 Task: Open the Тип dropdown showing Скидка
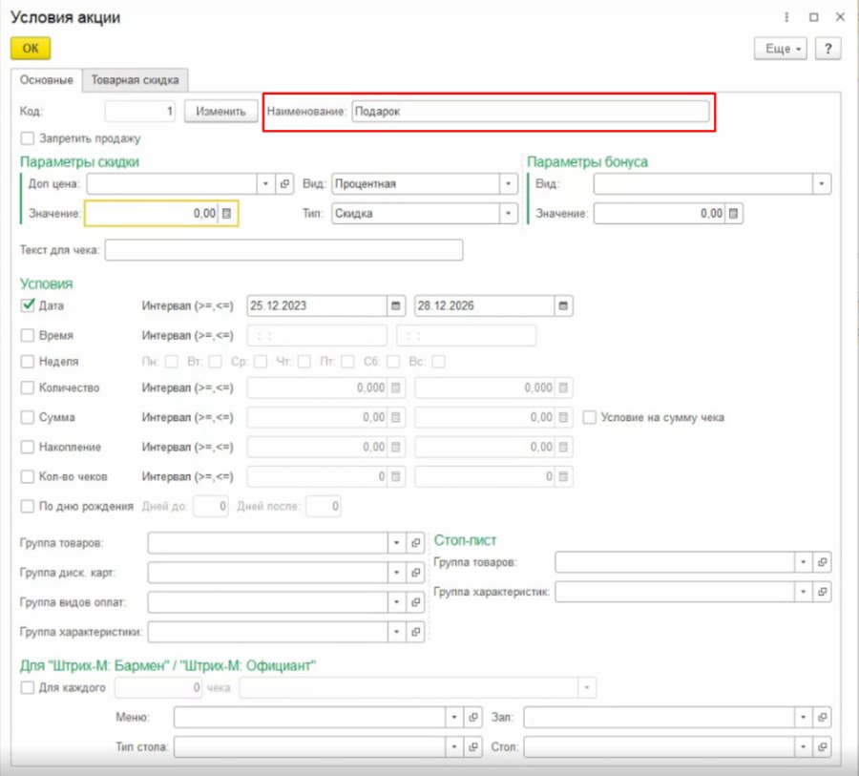pos(508,213)
